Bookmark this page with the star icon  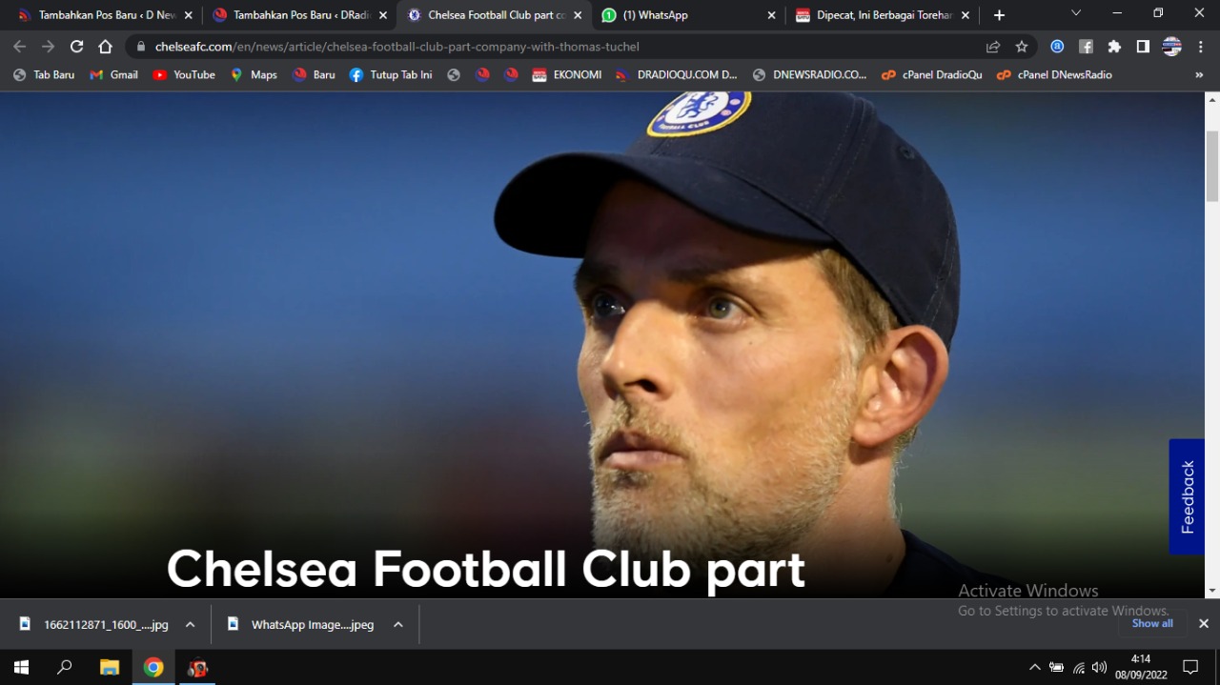click(x=1022, y=47)
